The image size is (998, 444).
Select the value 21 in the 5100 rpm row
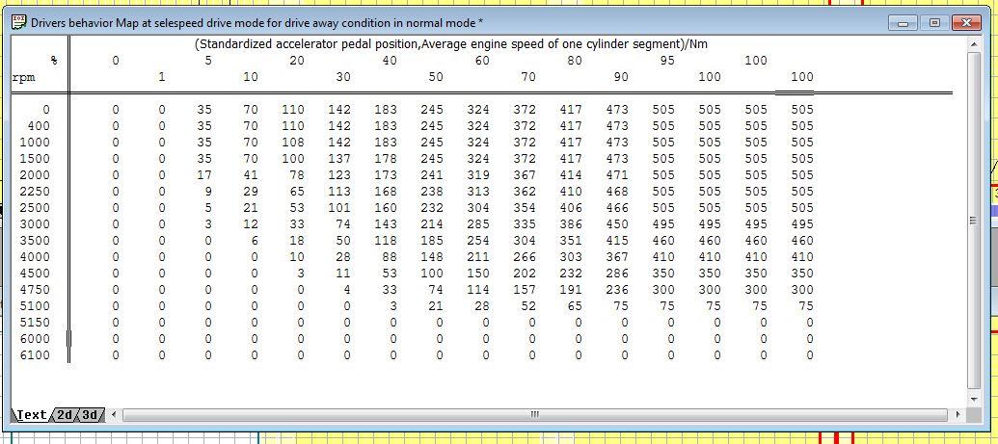pyautogui.click(x=436, y=305)
